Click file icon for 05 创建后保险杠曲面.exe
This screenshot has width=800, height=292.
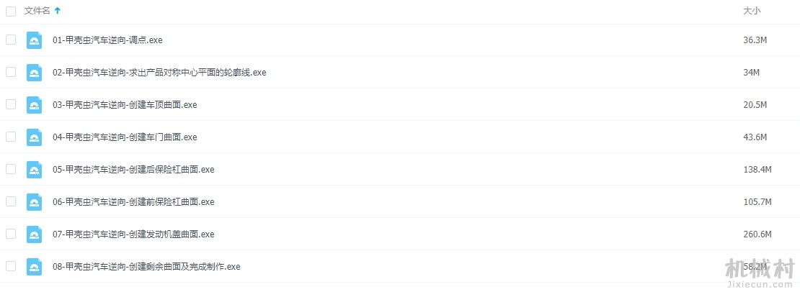pyautogui.click(x=34, y=170)
